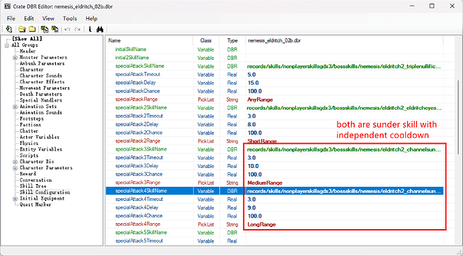
Task: Open the Tools menu
Action: click(x=70, y=18)
